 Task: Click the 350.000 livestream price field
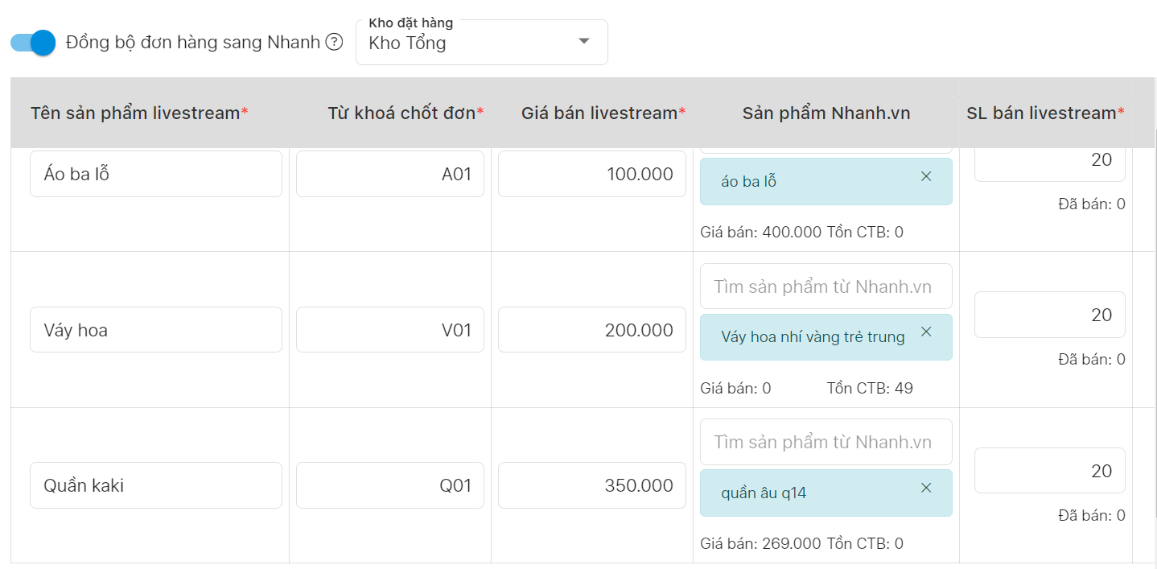point(591,485)
